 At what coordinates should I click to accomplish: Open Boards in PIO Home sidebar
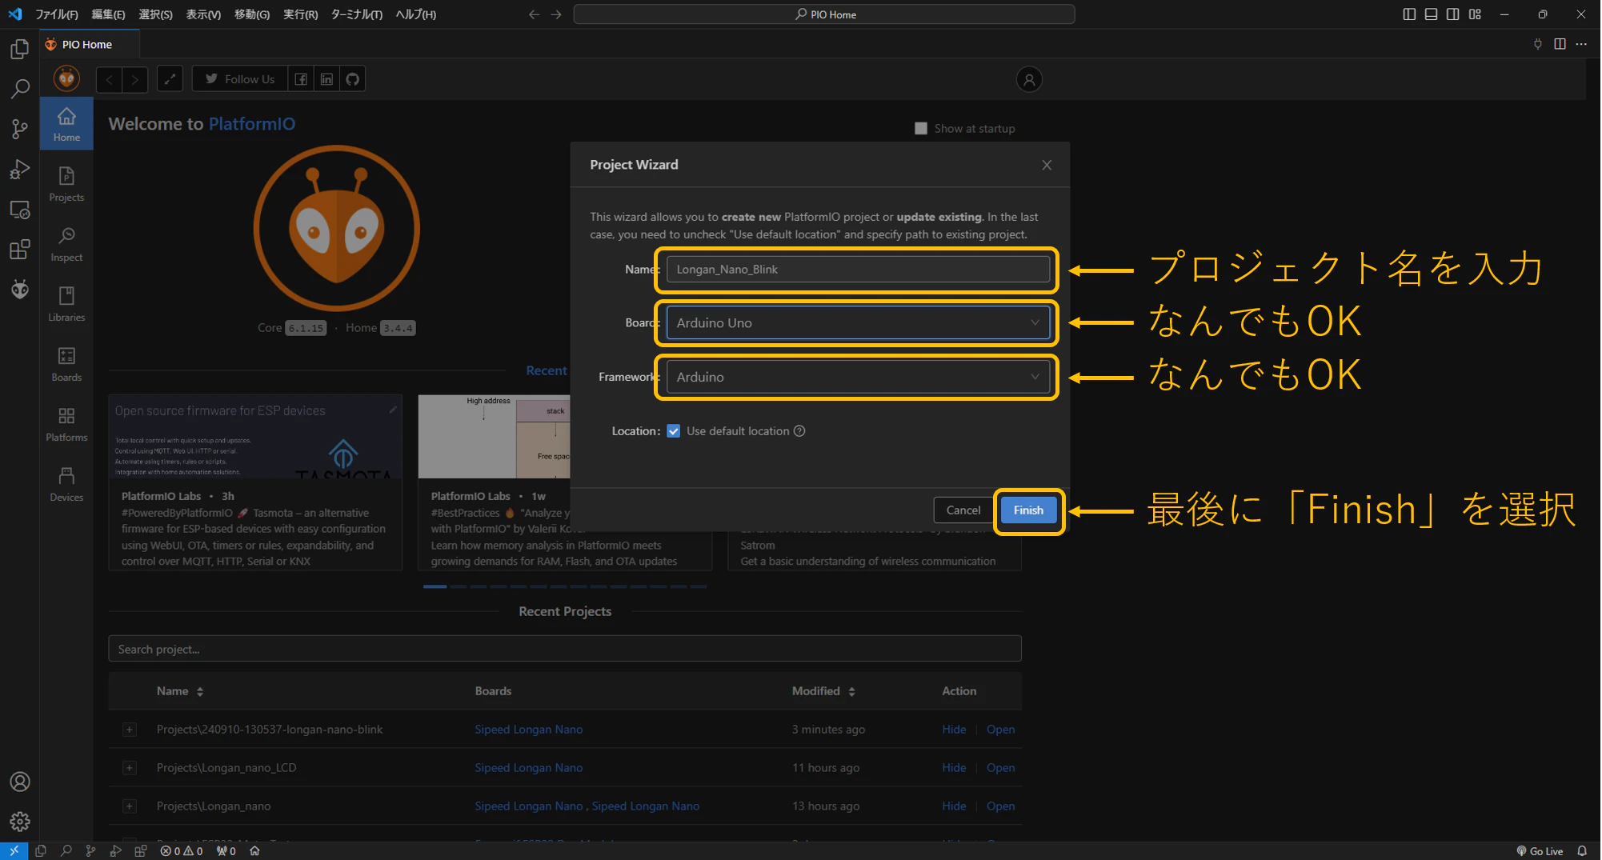click(x=66, y=364)
